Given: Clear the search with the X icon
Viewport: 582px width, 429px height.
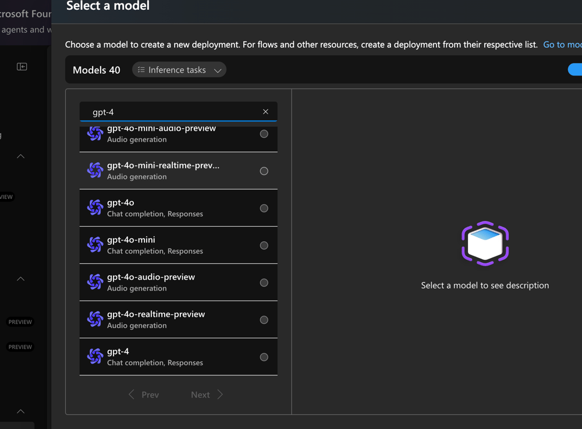Looking at the screenshot, I should [265, 112].
